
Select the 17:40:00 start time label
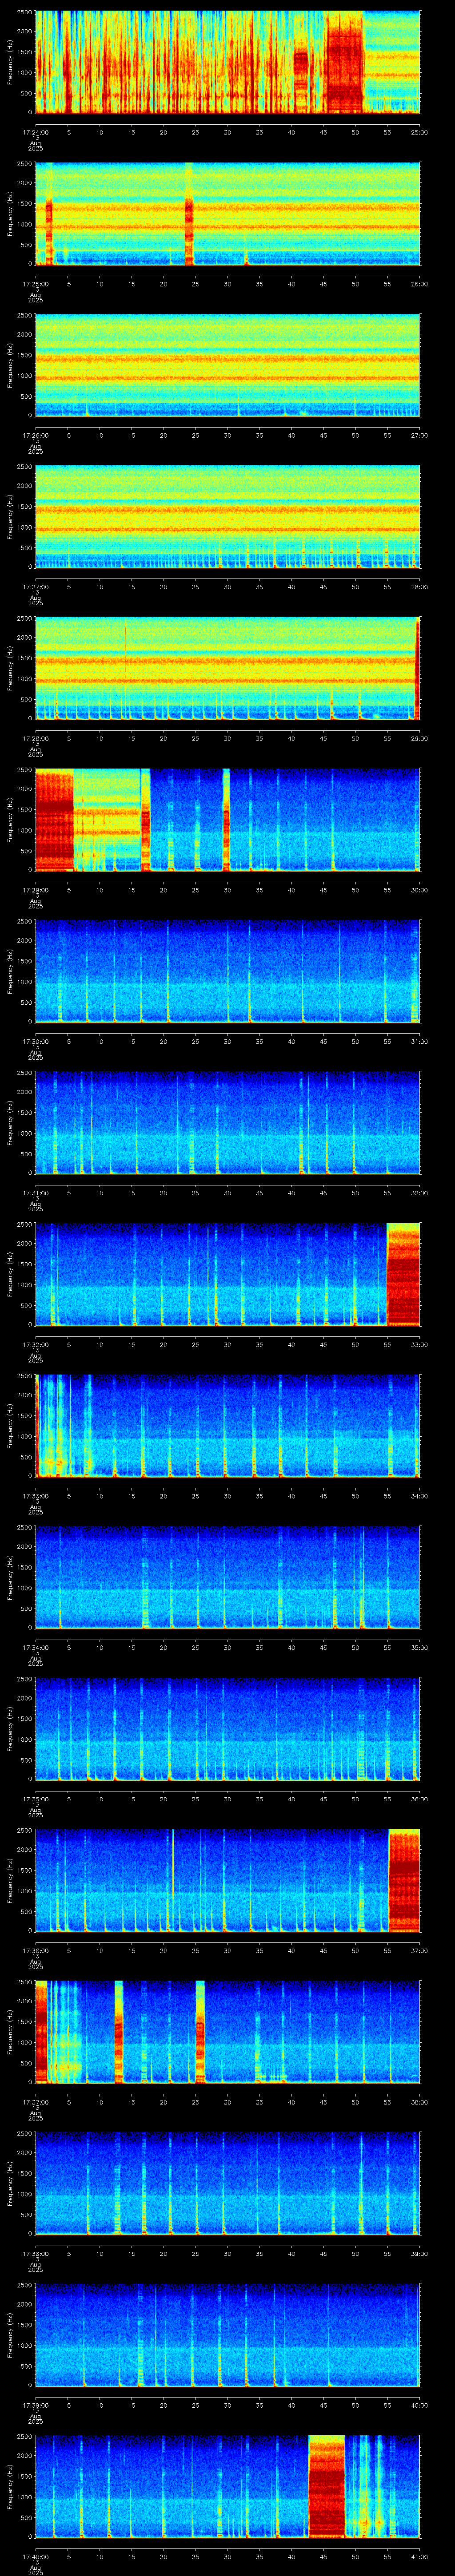pos(36,2556)
